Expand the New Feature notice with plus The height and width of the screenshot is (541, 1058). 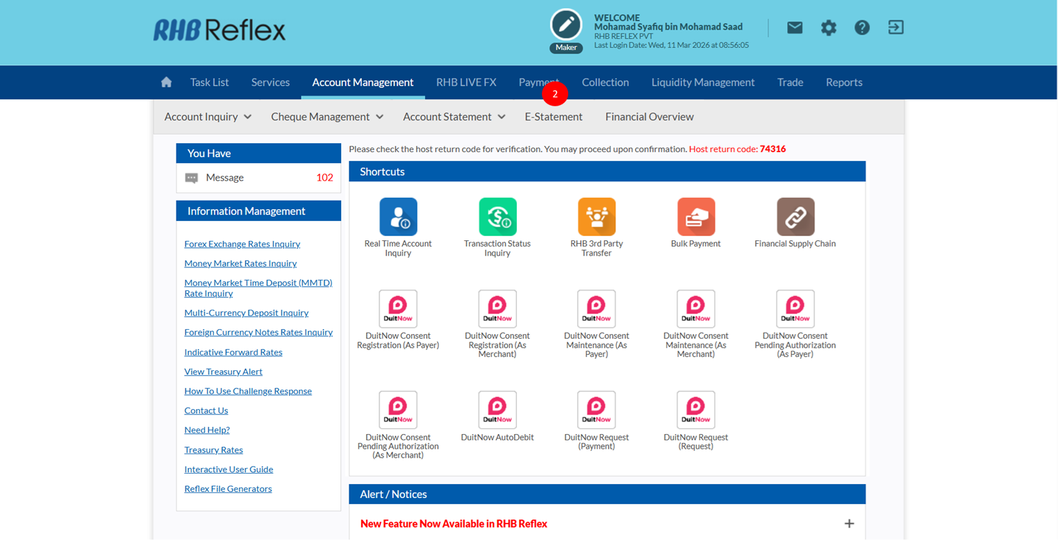click(849, 524)
